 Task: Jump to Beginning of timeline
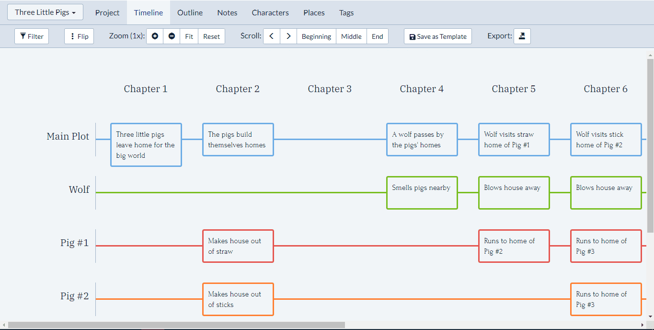316,36
